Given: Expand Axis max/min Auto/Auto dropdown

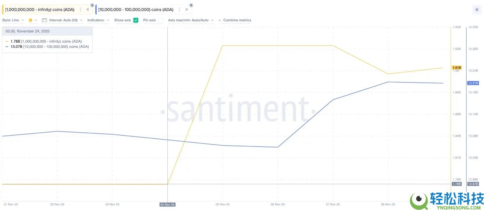Looking at the screenshot, I should [190, 20].
